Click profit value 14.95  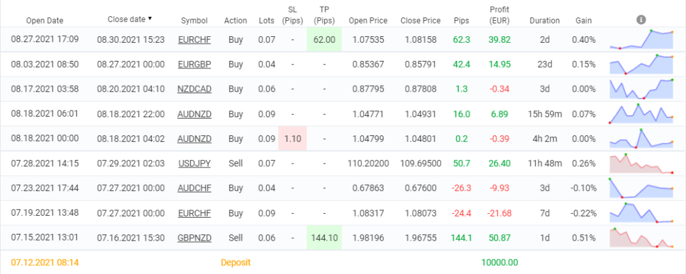[500, 64]
